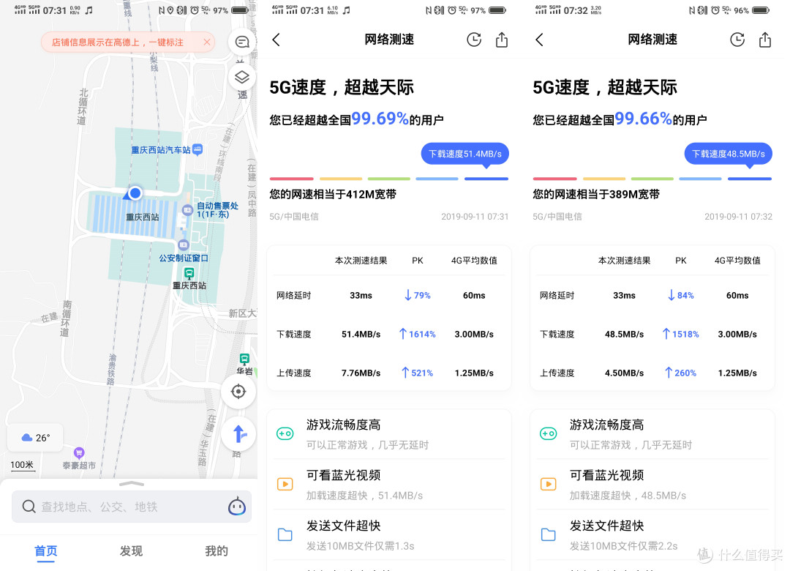Tap the folder icon beside 仅需2.2s row
Screen dimensions: 790x571
(x=548, y=534)
